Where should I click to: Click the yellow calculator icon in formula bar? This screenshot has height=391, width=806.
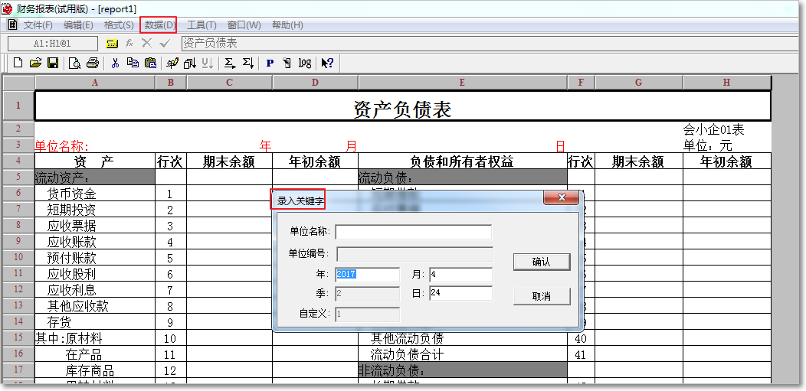coord(112,44)
